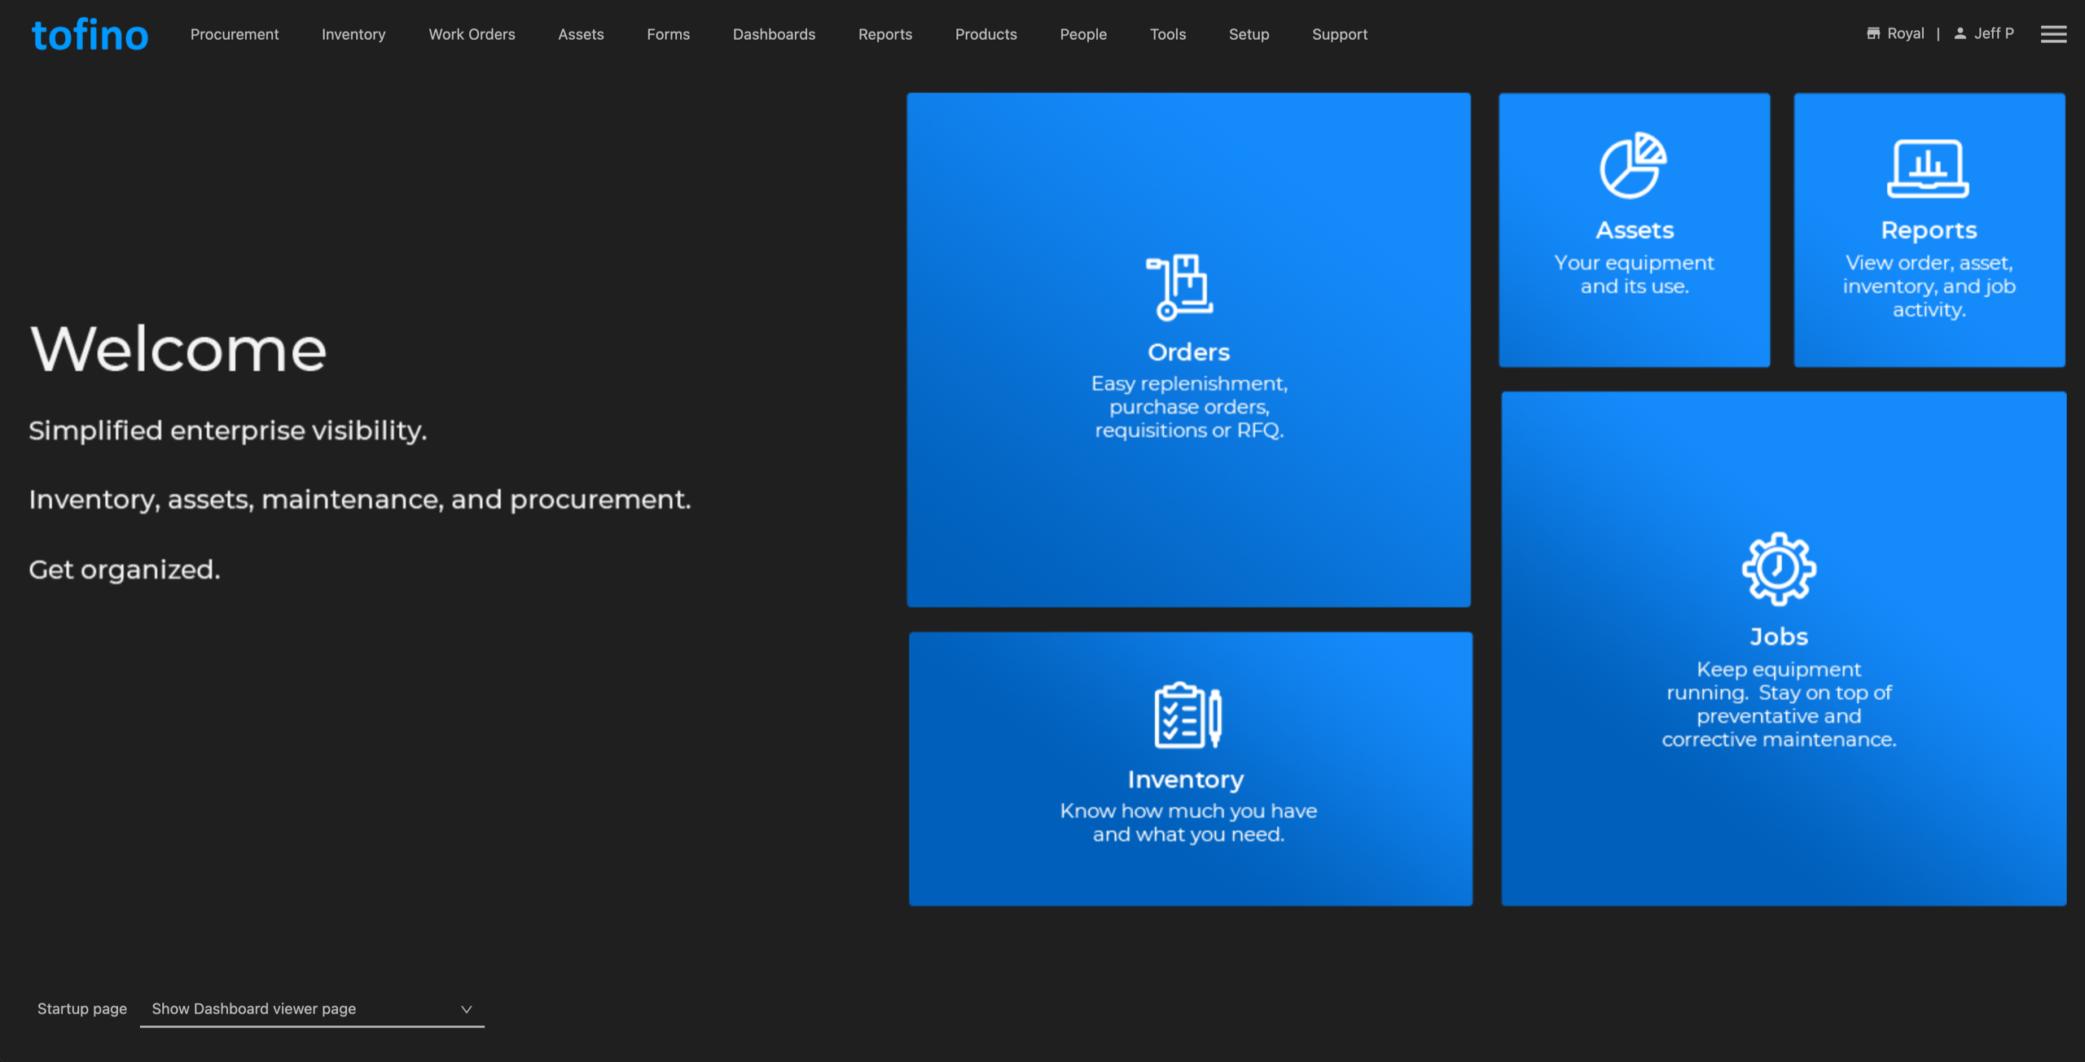Open the Setup menu

[1249, 34]
